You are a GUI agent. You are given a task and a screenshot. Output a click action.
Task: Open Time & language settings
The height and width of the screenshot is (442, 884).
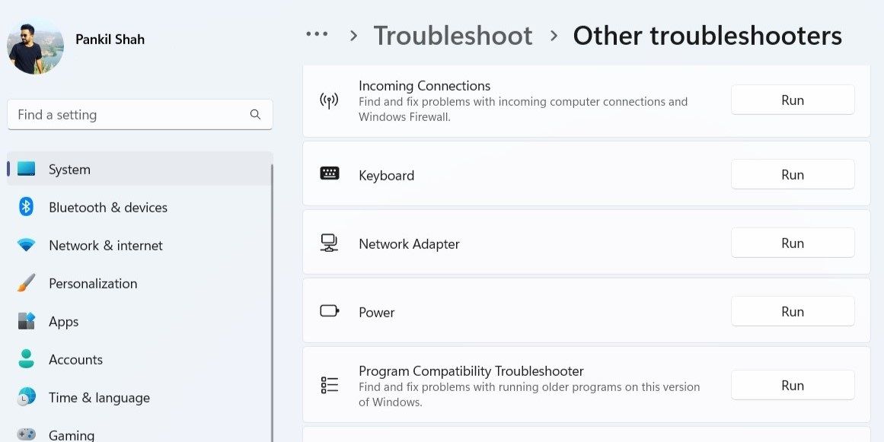click(x=97, y=397)
